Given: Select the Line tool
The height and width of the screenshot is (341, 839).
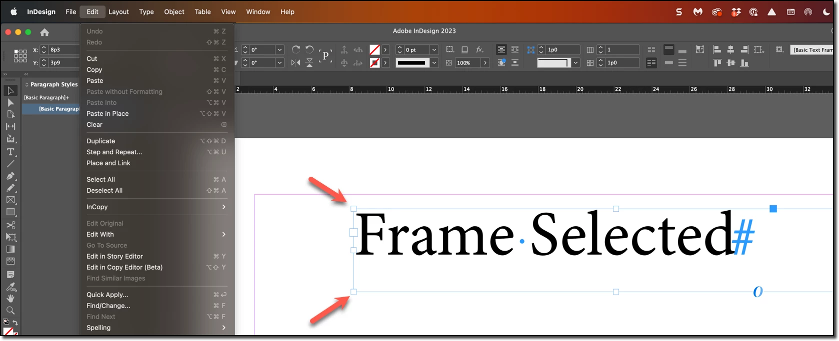Looking at the screenshot, I should tap(10, 164).
